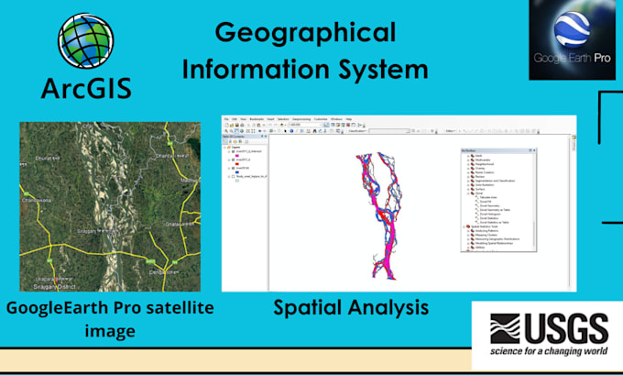623x375 pixels.
Task: Uncheck the layer with the red symbol
Action: (x=234, y=160)
